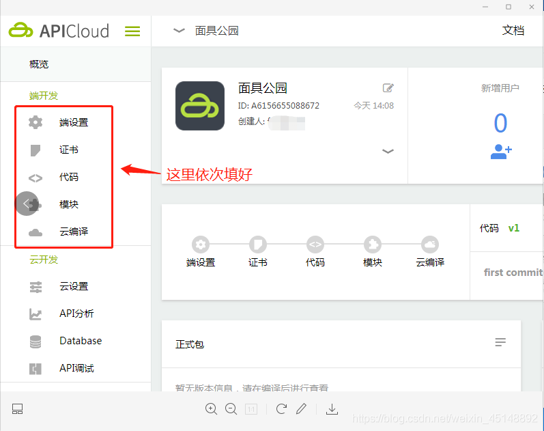Viewport: 544px width, 431px height.
Task: Expand the app details chevron
Action: 388,151
